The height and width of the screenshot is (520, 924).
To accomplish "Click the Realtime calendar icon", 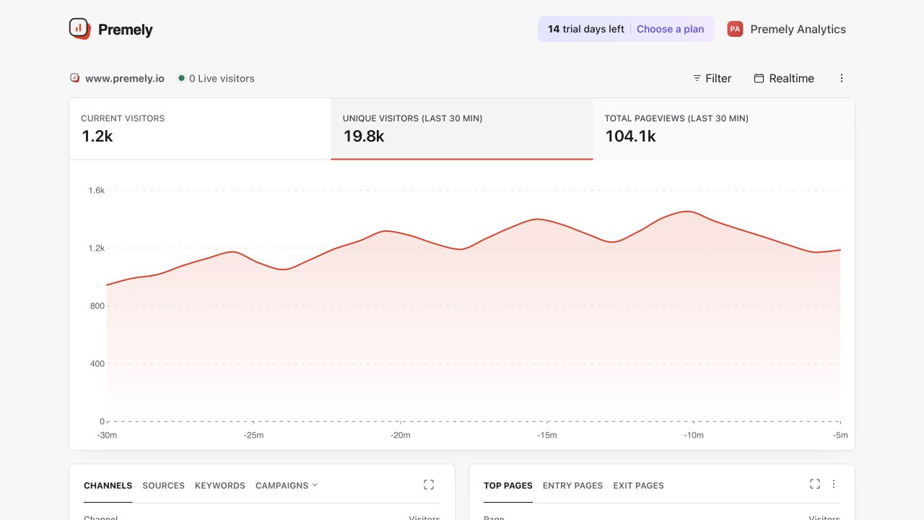I will (x=759, y=78).
